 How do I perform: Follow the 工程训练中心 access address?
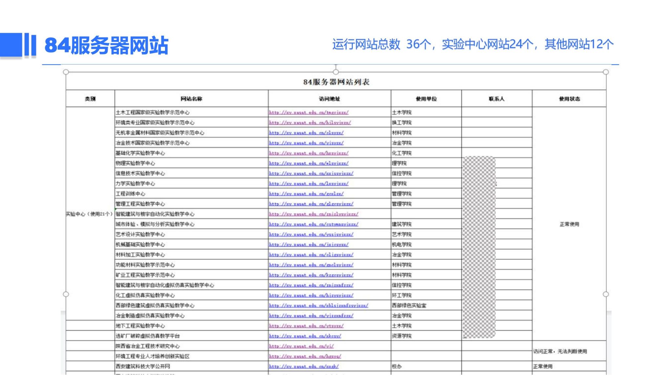coord(306,194)
